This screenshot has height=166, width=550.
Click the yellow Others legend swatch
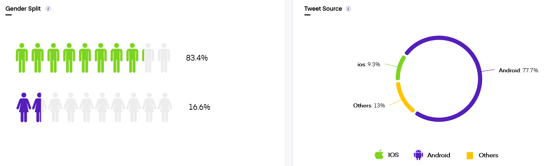[470, 155]
